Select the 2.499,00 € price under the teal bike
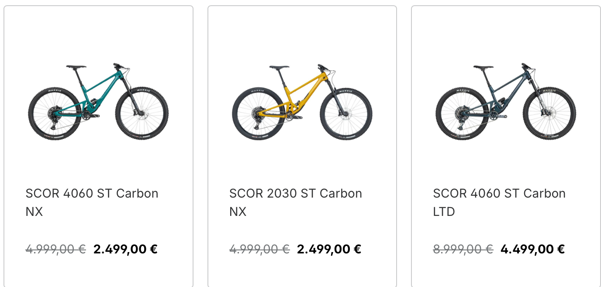This screenshot has height=287, width=601. pyautogui.click(x=125, y=249)
